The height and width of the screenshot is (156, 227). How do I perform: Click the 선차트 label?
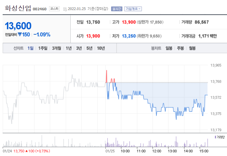click(18, 48)
